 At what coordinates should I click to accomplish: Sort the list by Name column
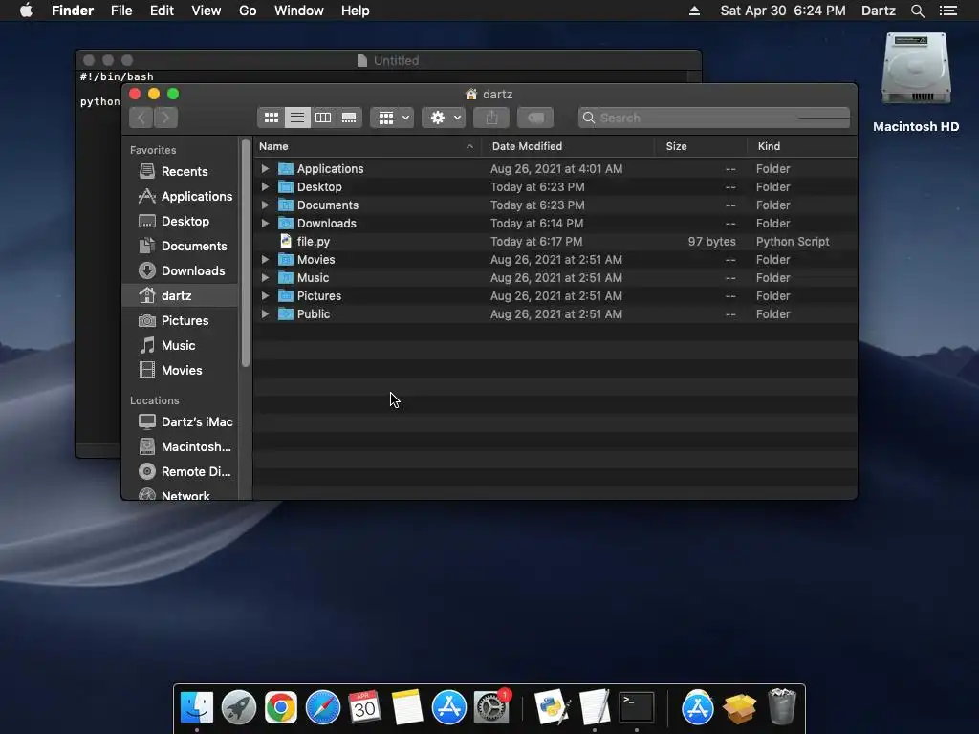[x=367, y=146]
